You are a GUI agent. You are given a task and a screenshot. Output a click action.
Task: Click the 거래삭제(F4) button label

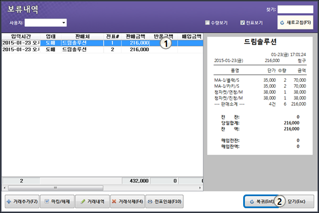pos(131,202)
